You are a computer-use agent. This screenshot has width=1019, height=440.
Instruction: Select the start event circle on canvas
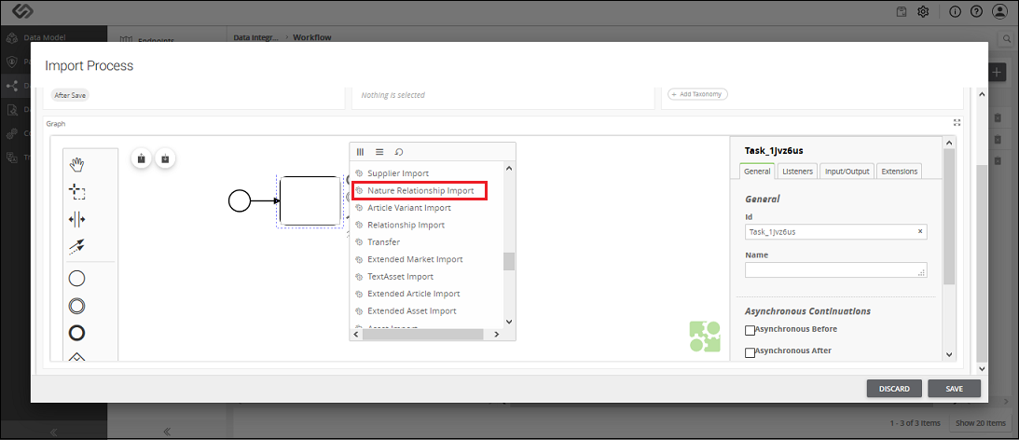(240, 200)
